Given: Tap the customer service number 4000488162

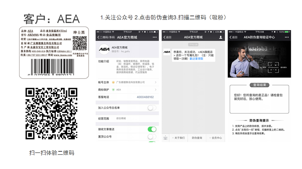Looking at the screenshot, I should [145, 97].
